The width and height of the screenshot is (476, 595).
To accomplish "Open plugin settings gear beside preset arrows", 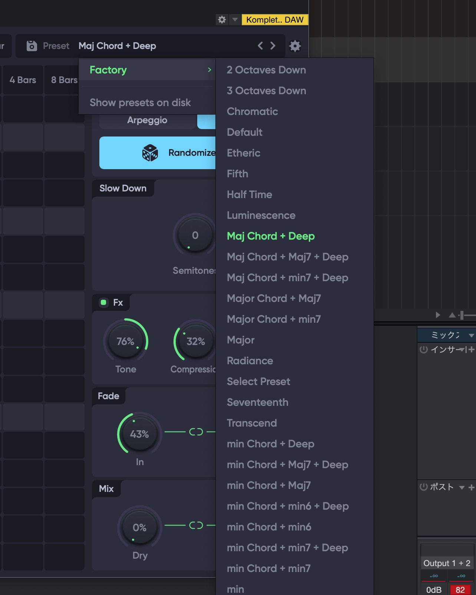I will pyautogui.click(x=295, y=46).
